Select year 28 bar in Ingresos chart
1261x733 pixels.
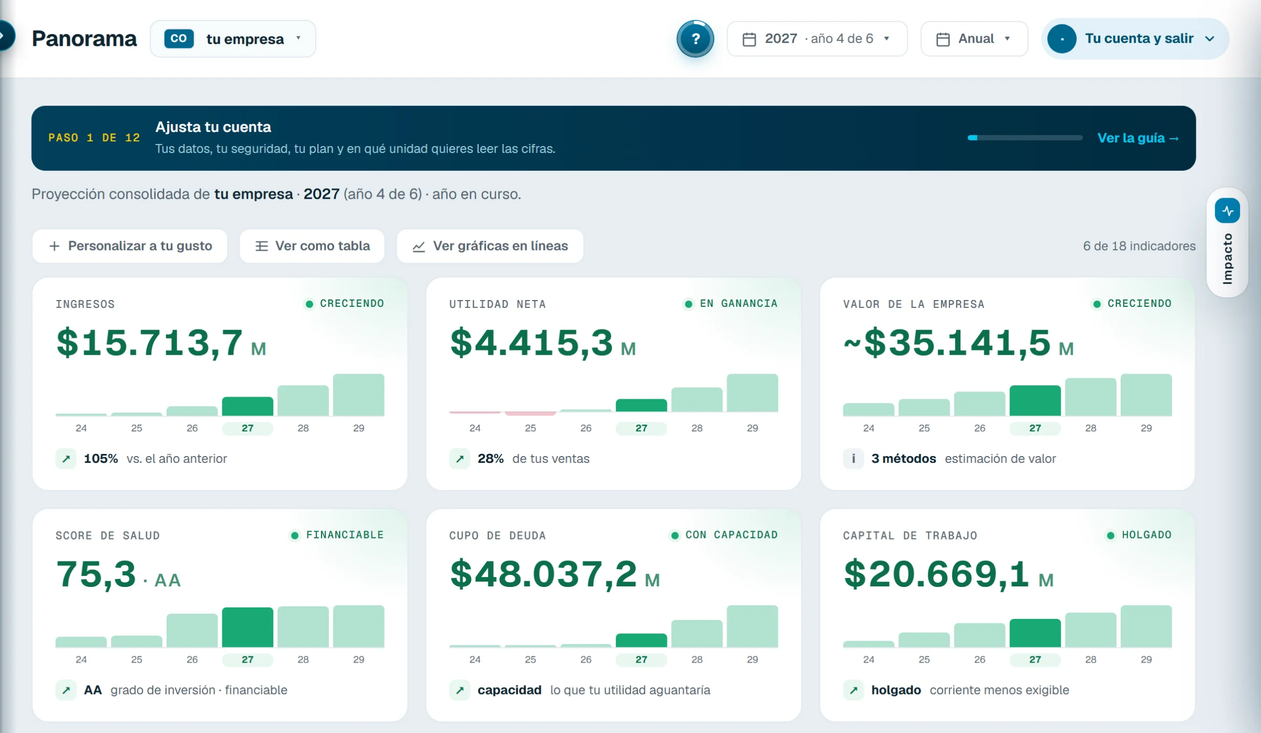[x=303, y=400]
